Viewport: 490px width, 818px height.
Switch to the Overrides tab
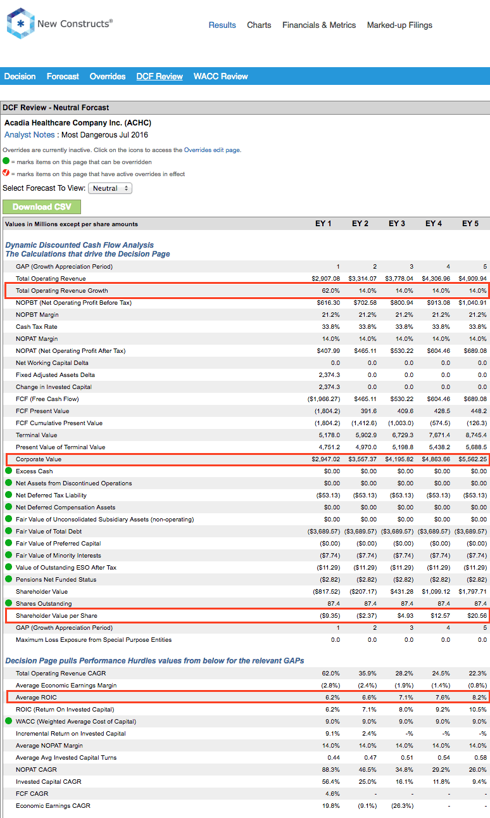[x=108, y=76]
